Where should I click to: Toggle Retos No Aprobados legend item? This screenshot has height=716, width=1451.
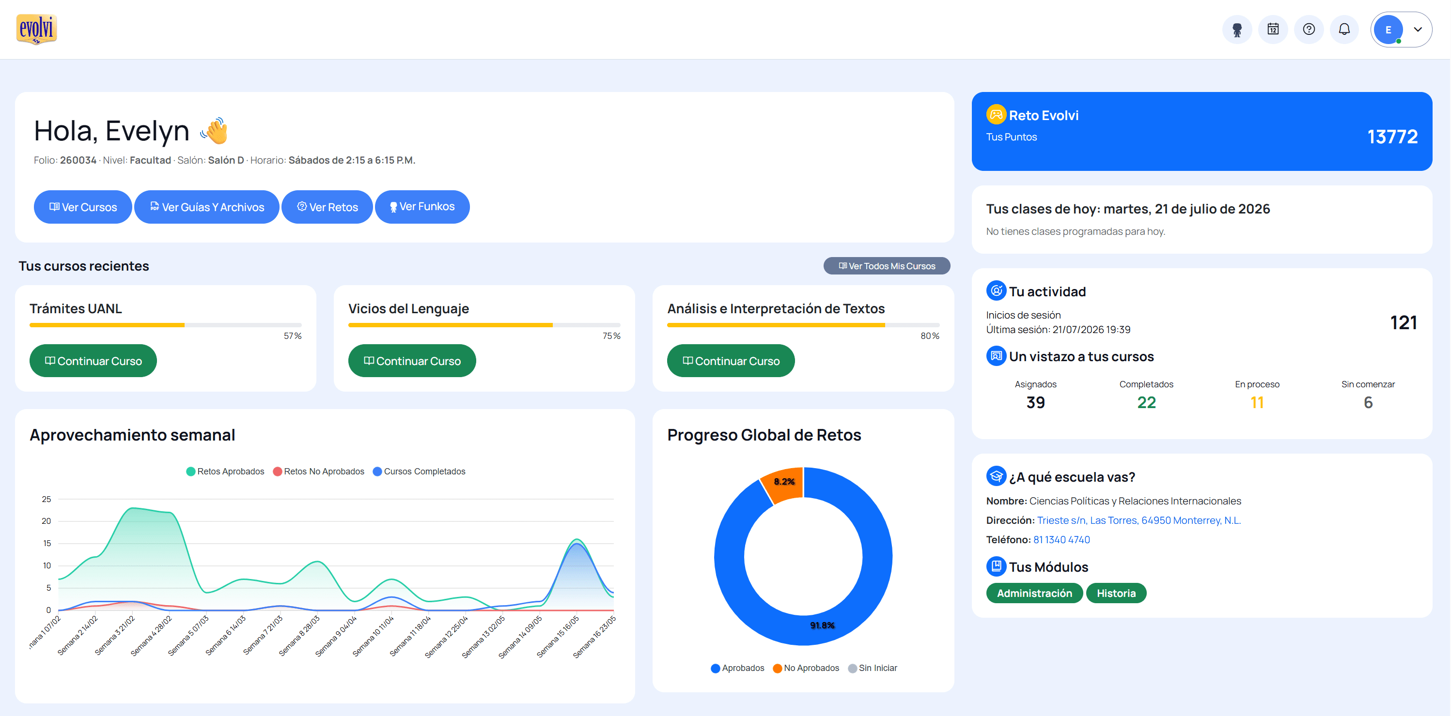click(x=319, y=472)
